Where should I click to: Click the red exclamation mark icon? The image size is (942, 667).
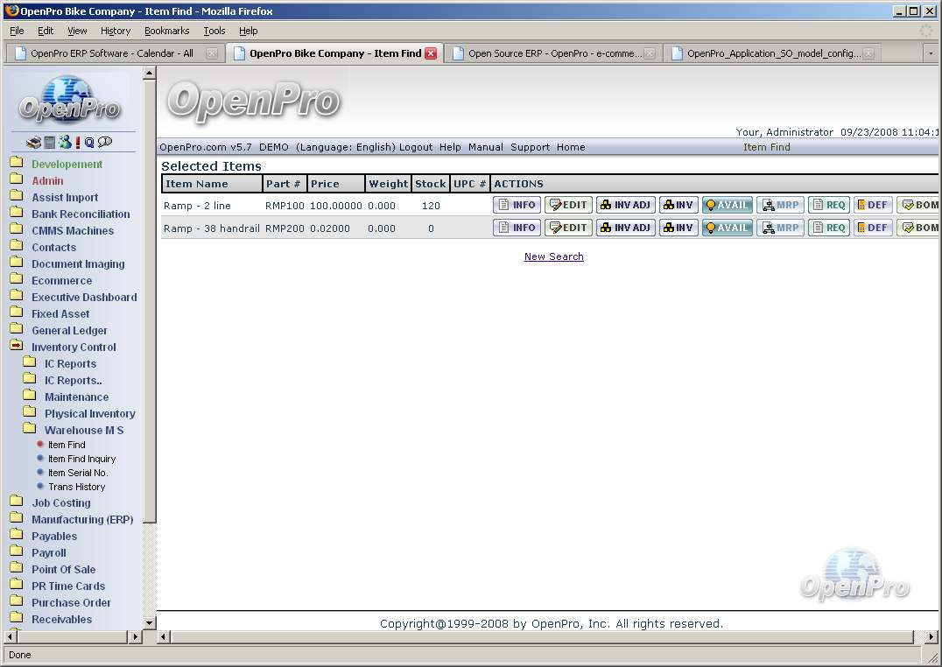tap(78, 143)
